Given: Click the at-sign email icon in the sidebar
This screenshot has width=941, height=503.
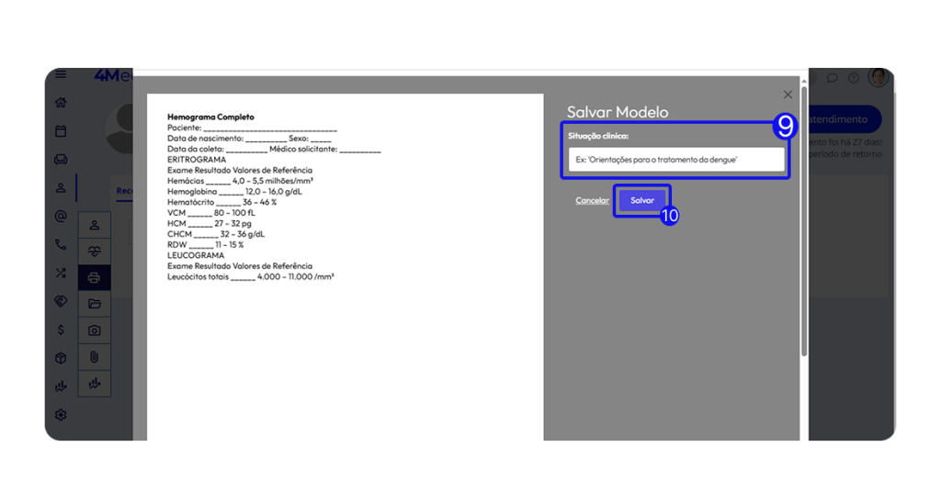Looking at the screenshot, I should point(61,217).
